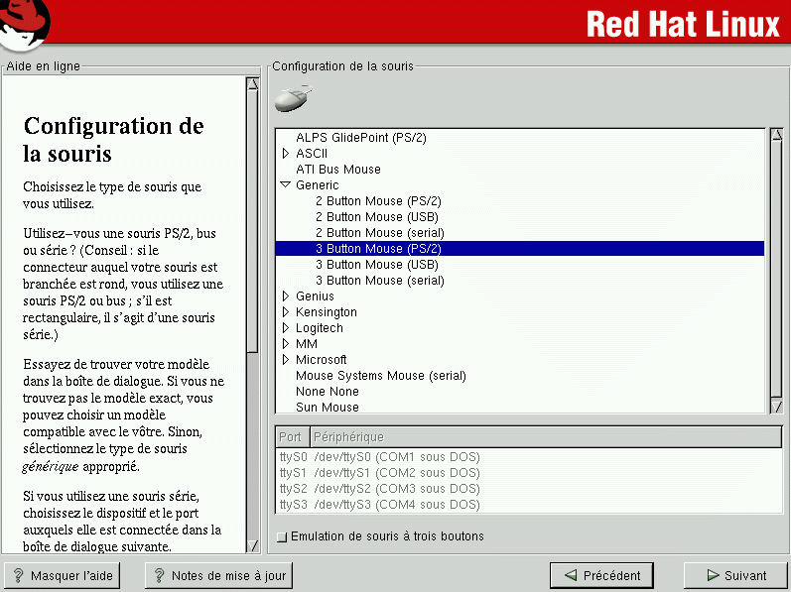This screenshot has height=592, width=791.
Task: Collapse the Generic mouse category
Action: point(286,185)
